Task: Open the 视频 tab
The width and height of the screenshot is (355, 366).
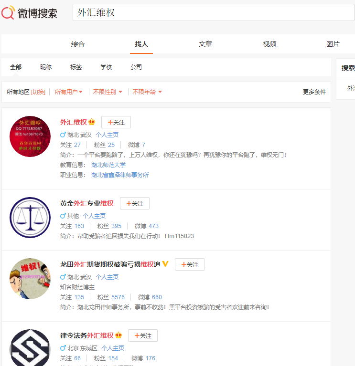Action: click(269, 44)
